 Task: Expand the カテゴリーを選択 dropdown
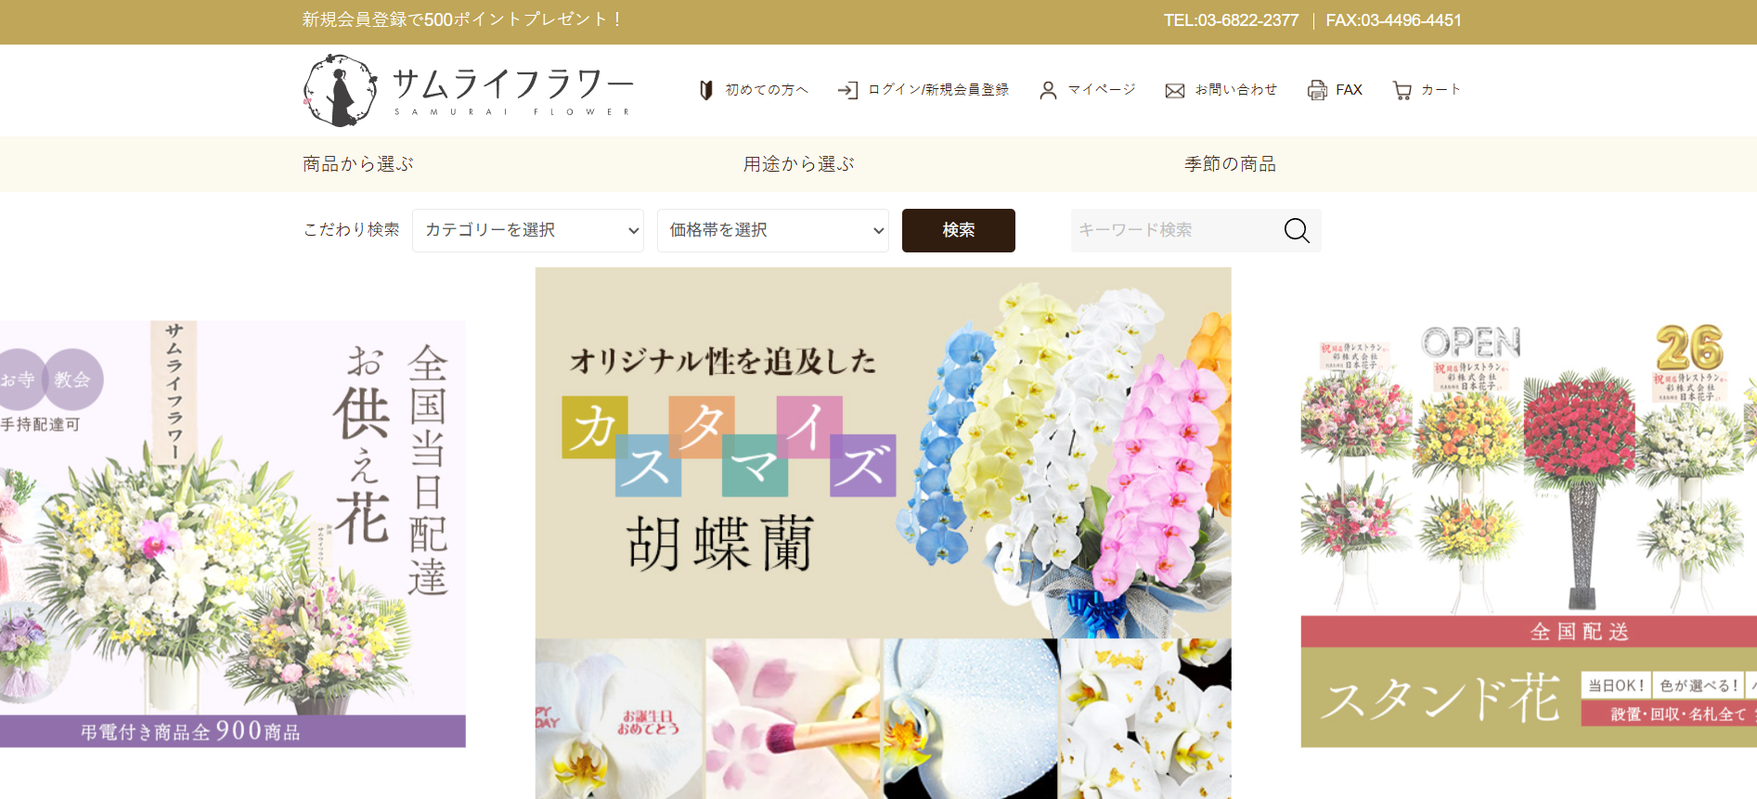point(528,230)
